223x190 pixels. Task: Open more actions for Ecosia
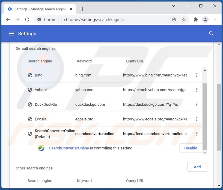point(197,119)
